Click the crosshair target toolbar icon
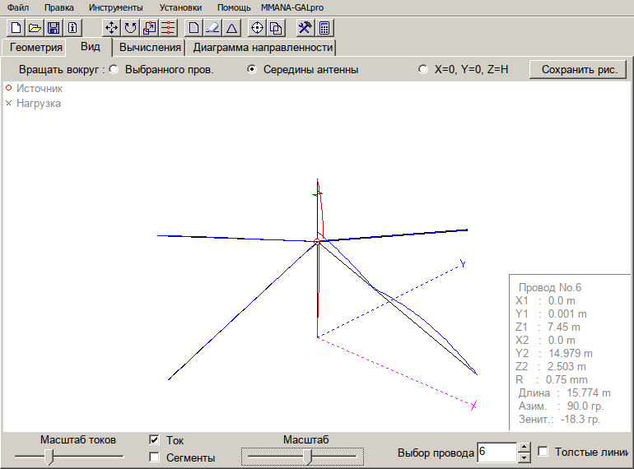This screenshot has width=634, height=469. (x=257, y=27)
